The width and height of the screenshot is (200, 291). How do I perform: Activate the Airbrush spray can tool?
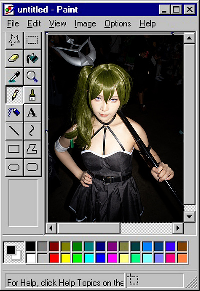pyautogui.click(x=14, y=113)
